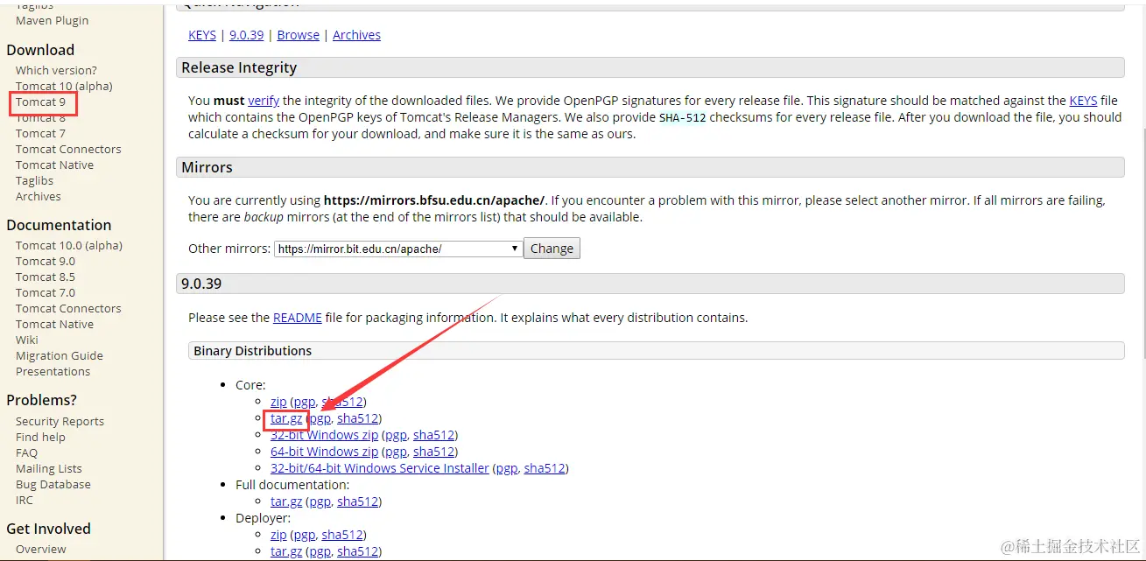Image resolution: width=1146 pixels, height=561 pixels.
Task: Expand the Other mirrors dropdown
Action: [x=398, y=249]
